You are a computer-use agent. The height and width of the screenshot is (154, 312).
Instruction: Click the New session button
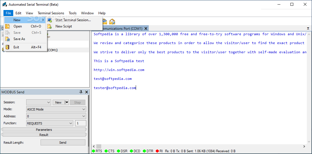tap(58, 102)
